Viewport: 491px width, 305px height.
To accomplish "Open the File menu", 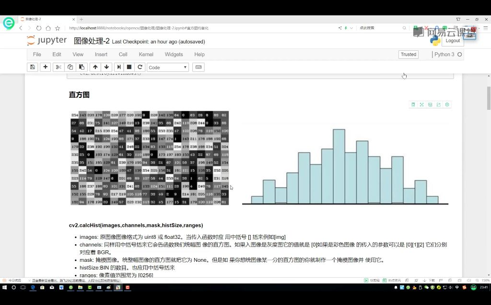I will tap(37, 54).
